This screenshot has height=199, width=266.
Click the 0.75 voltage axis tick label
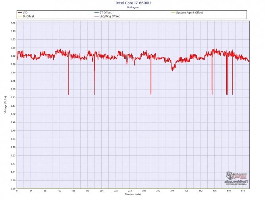coord(13,81)
